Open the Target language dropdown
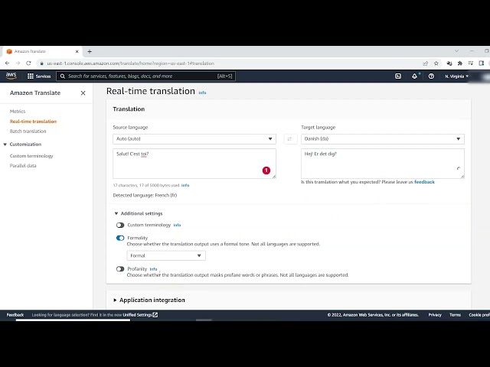 click(383, 139)
